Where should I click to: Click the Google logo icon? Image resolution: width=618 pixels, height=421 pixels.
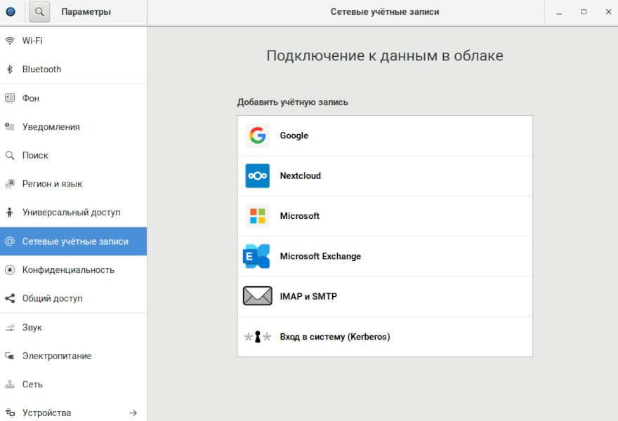[257, 135]
